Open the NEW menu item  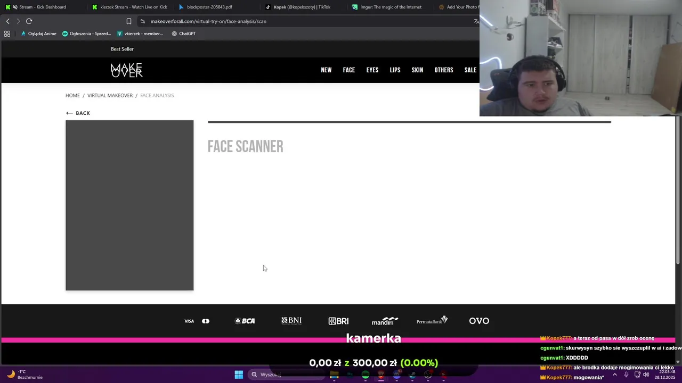[326, 70]
